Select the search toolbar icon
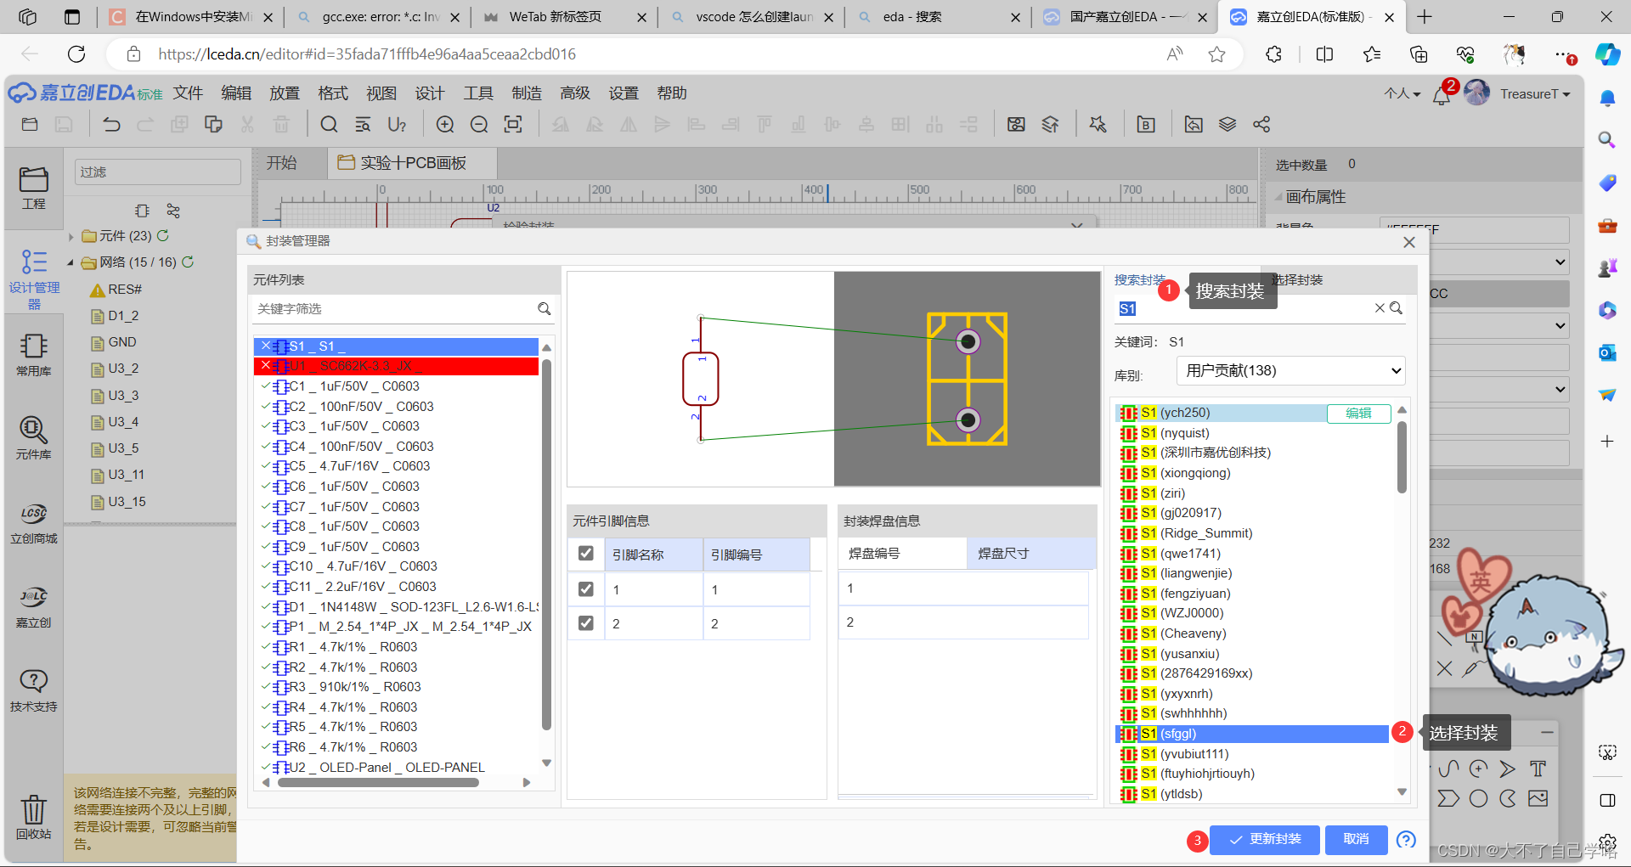Viewport: 1631px width, 867px height. click(x=328, y=124)
